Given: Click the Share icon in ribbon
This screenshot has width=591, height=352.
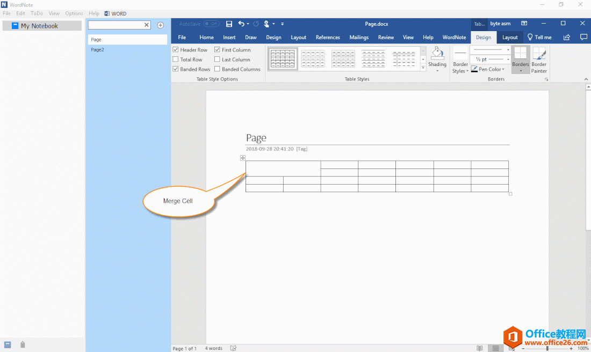Looking at the screenshot, I should click(566, 38).
